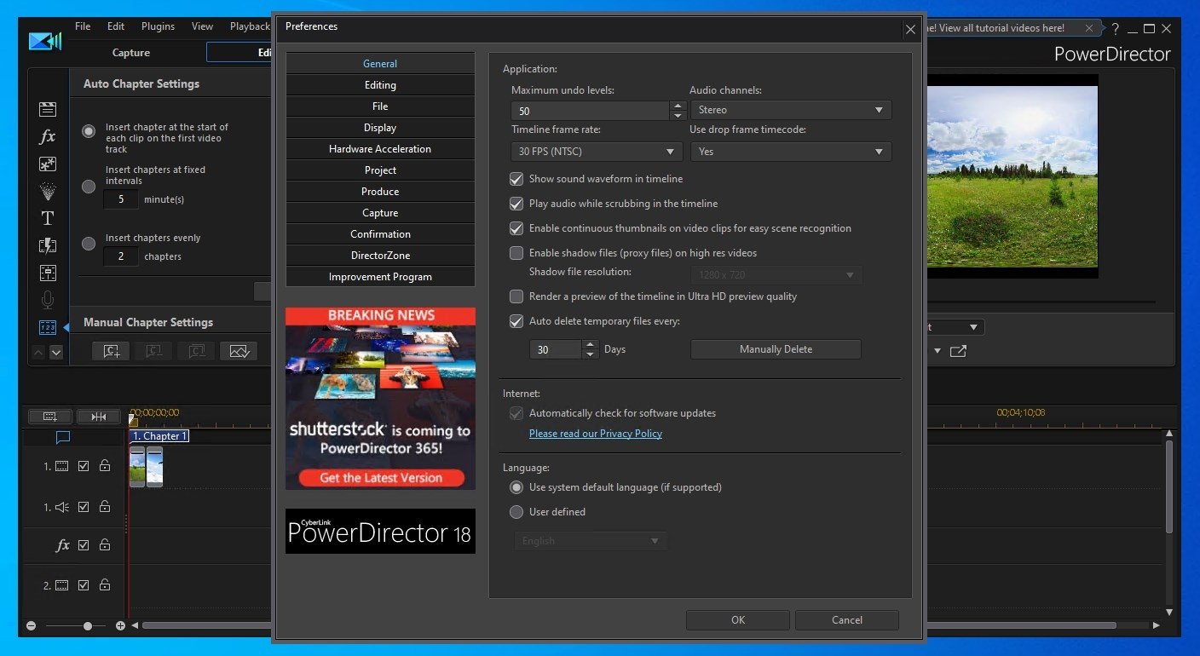Click the help question mark icon

click(1115, 28)
